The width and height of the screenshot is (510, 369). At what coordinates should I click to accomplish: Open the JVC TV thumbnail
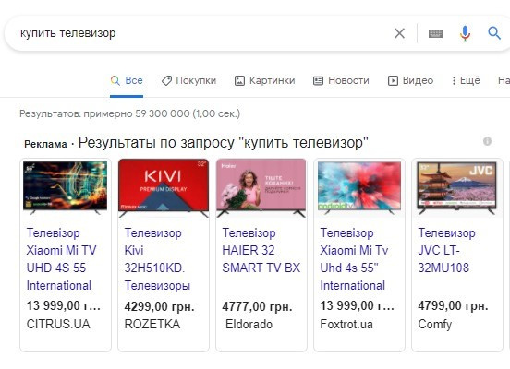(457, 188)
